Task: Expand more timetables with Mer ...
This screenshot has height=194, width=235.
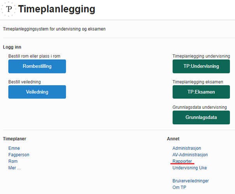Action: click(x=14, y=168)
